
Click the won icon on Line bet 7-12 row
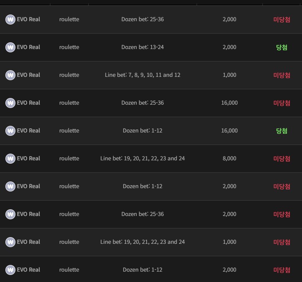pos(10,75)
